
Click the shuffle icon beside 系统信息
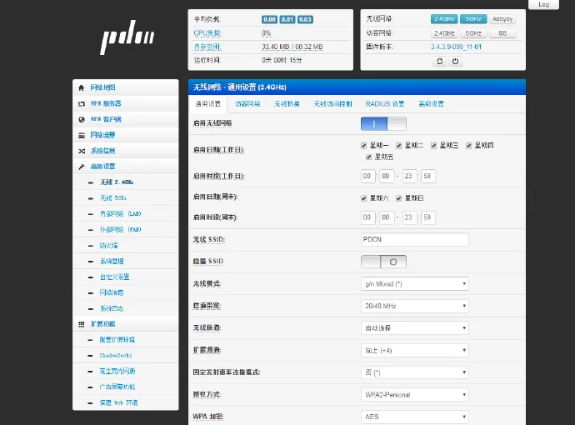point(82,151)
